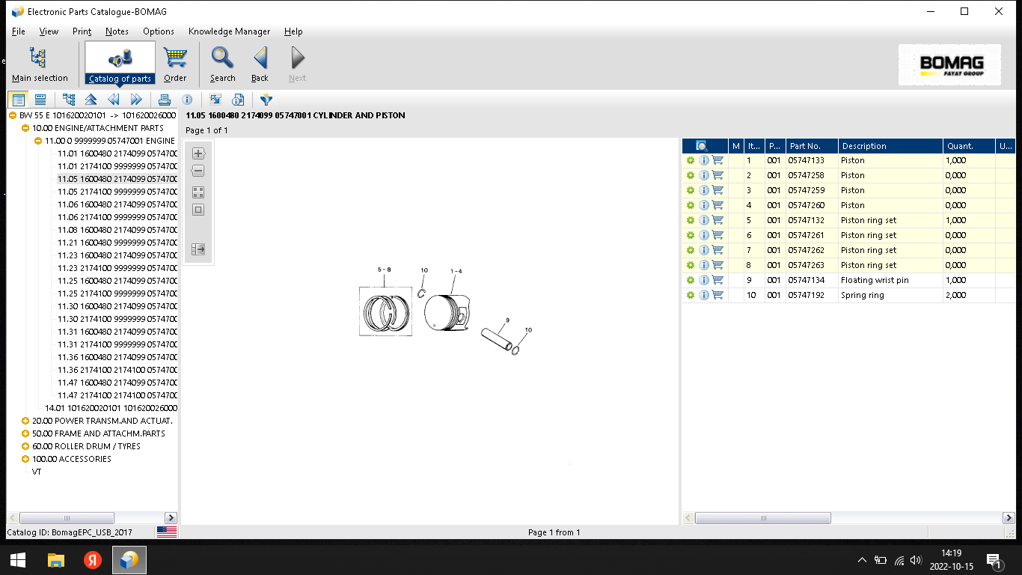Viewport: 1022px width, 575px height.
Task: Expand the 60.00 ROLLER DRUM / TYRES node
Action: (x=25, y=446)
